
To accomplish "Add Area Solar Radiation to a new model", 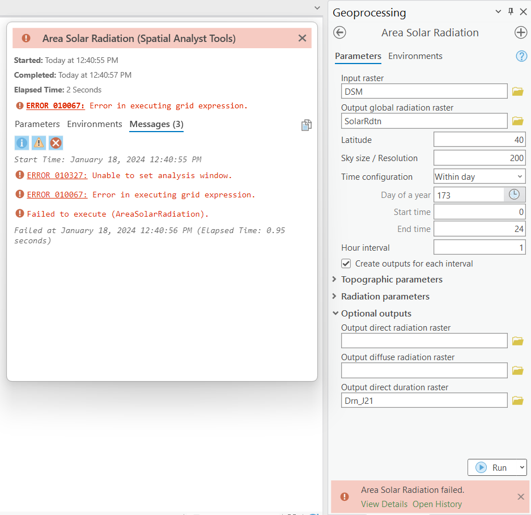I will point(521,32).
